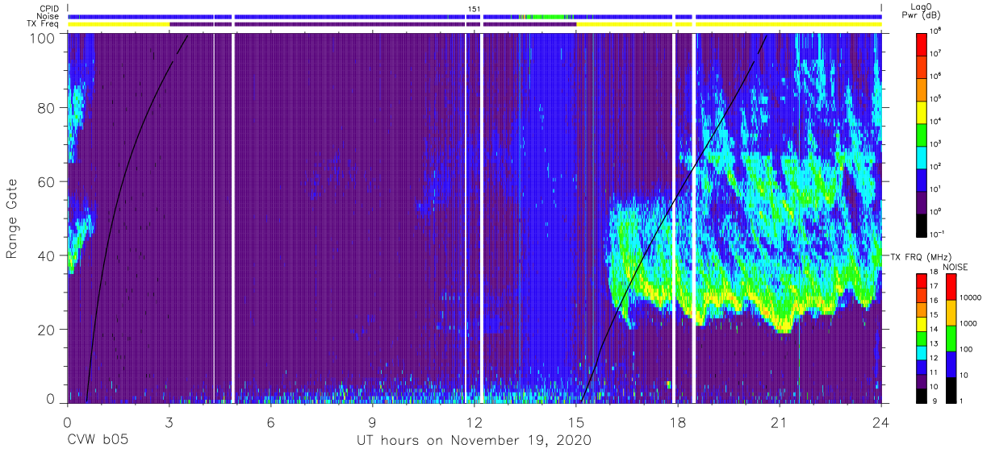The height and width of the screenshot is (457, 991).
Task: Pick the cyan segment of the TX FRQ colorbar
Action: [923, 351]
